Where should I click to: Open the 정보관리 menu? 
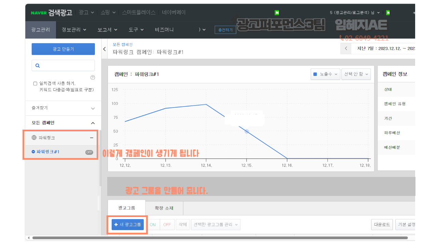74,30
